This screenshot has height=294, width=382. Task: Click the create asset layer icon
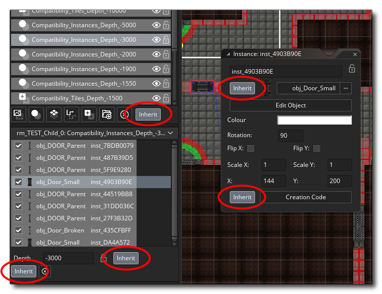89,114
